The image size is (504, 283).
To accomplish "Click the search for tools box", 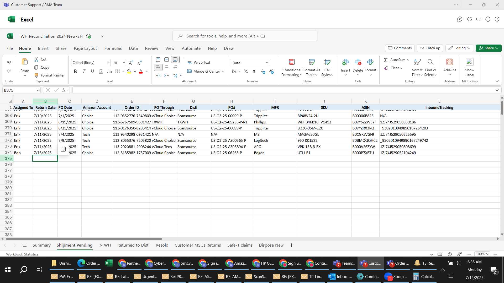I will (245, 36).
